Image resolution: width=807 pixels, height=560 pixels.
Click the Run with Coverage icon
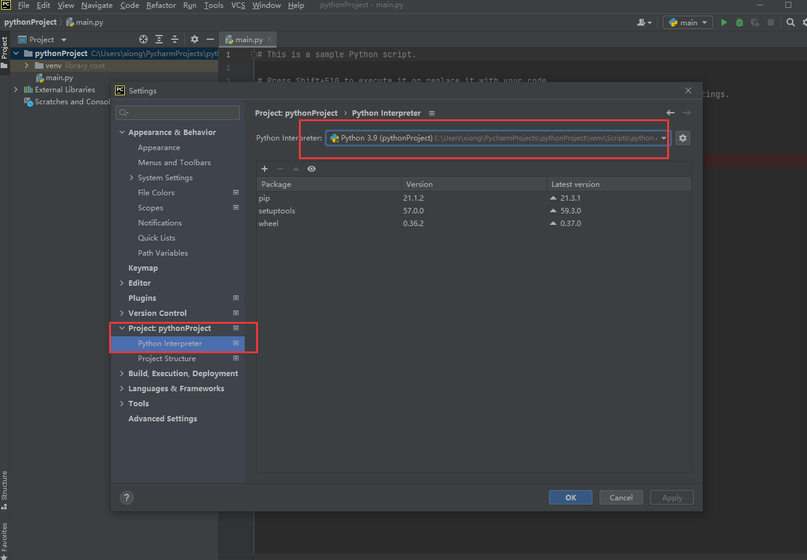coord(755,22)
